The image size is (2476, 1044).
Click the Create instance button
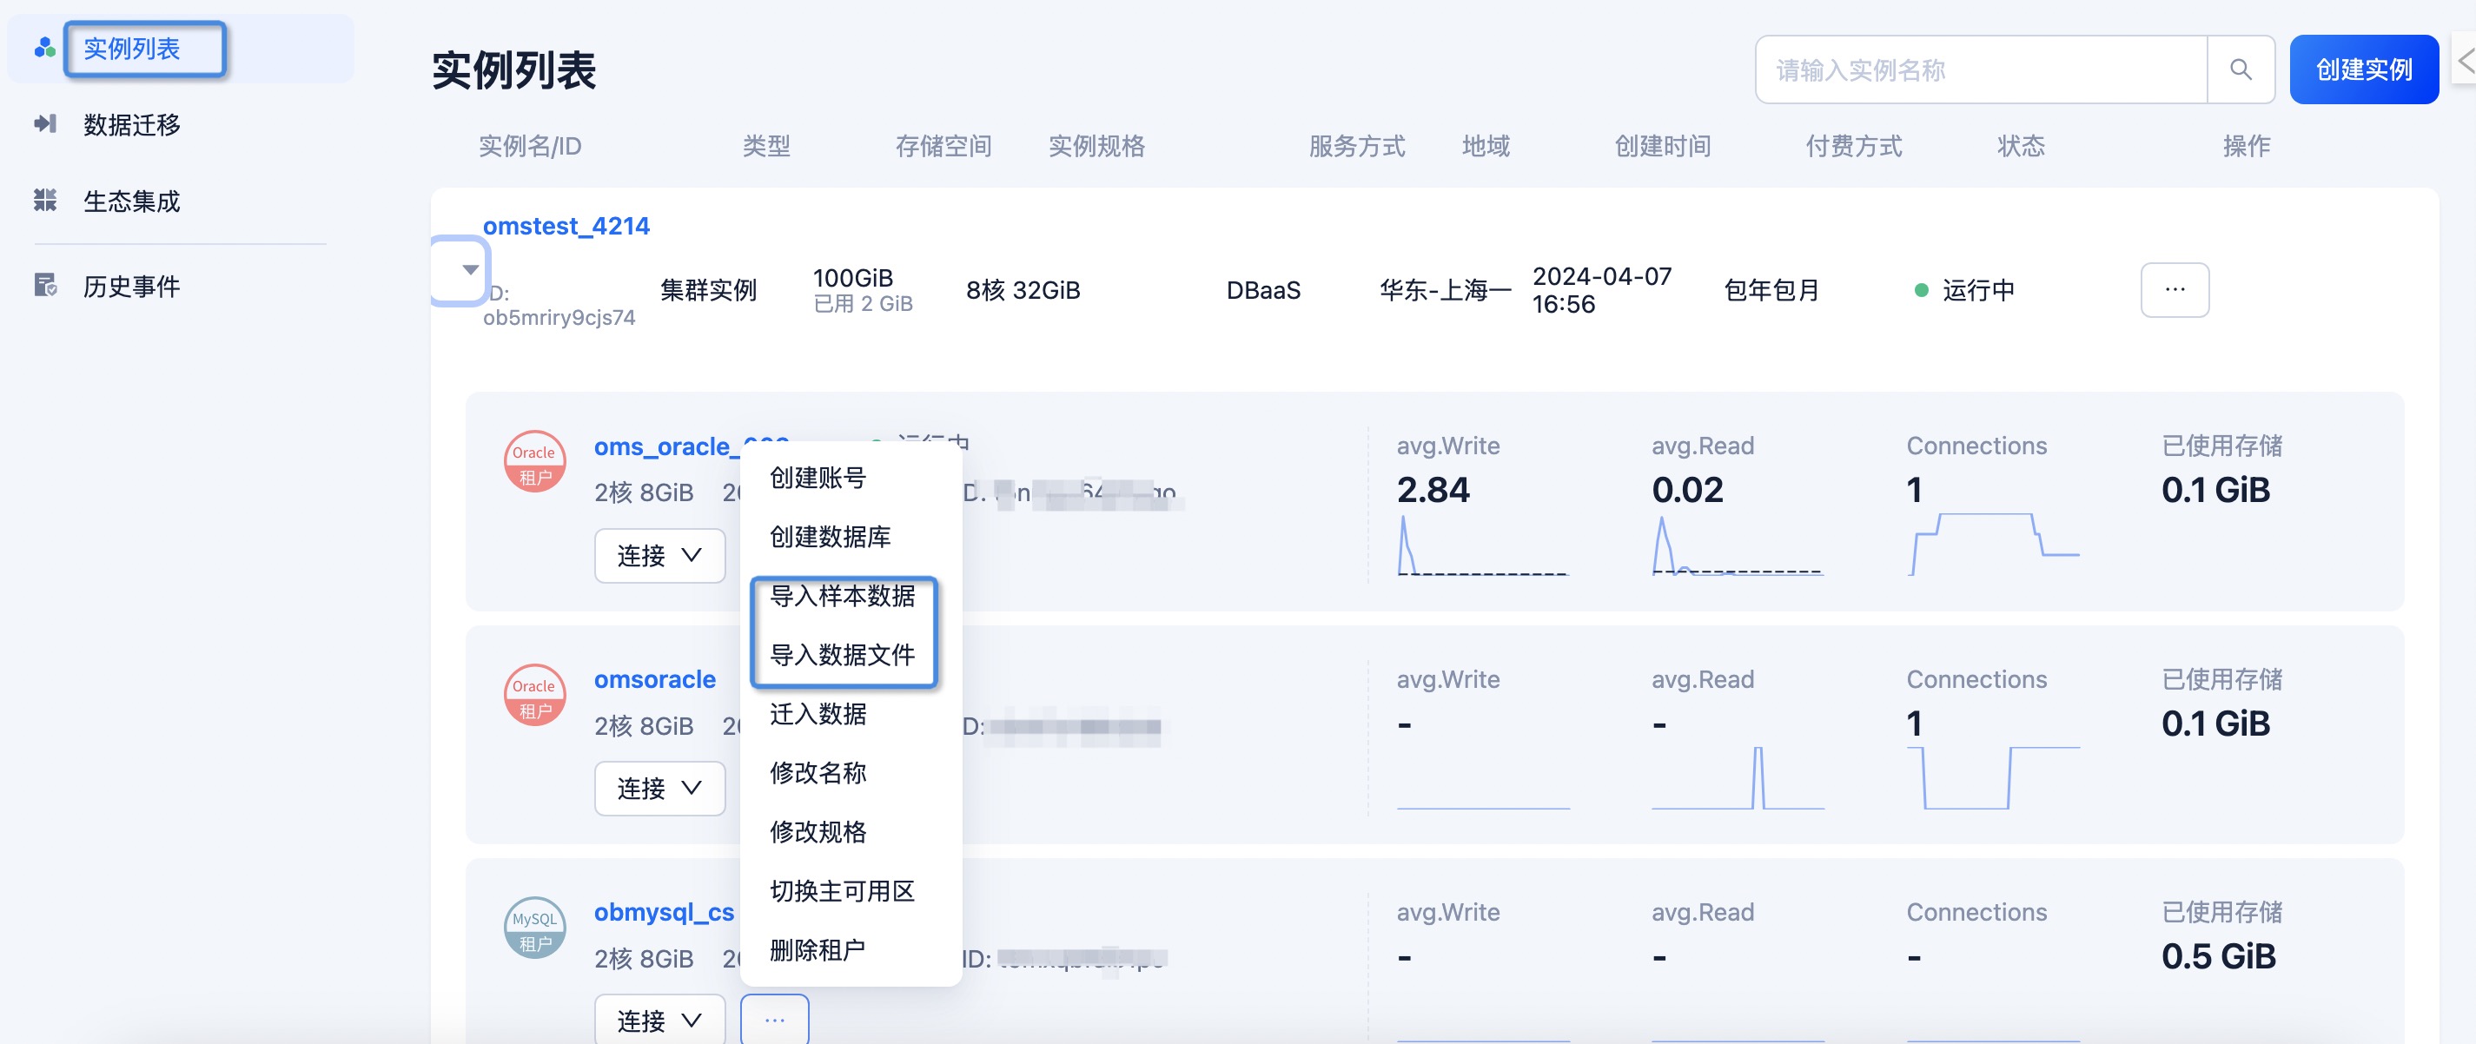(x=2364, y=69)
